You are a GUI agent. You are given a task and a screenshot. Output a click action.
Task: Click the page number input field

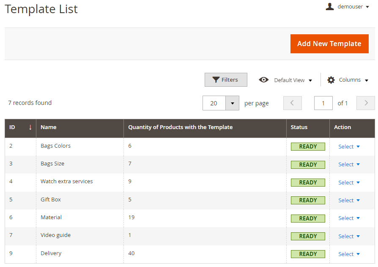point(323,103)
